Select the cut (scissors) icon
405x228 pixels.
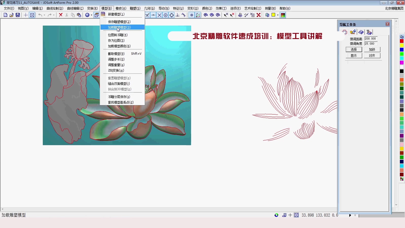(67, 15)
